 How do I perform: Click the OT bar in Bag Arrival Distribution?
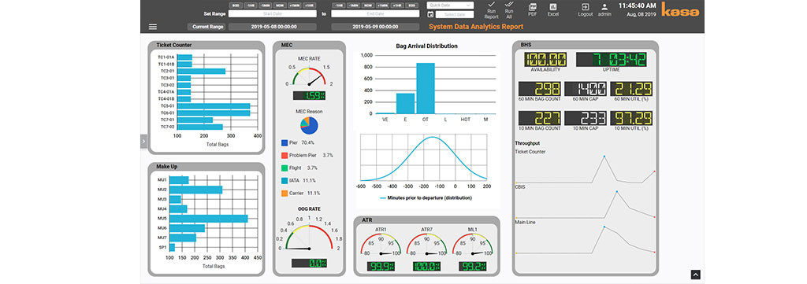click(x=426, y=88)
